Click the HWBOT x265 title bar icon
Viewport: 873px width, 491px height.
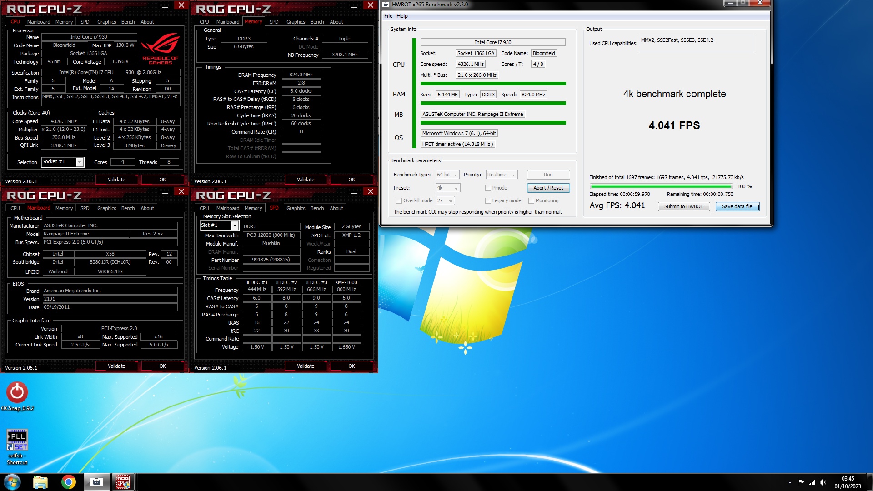386,5
